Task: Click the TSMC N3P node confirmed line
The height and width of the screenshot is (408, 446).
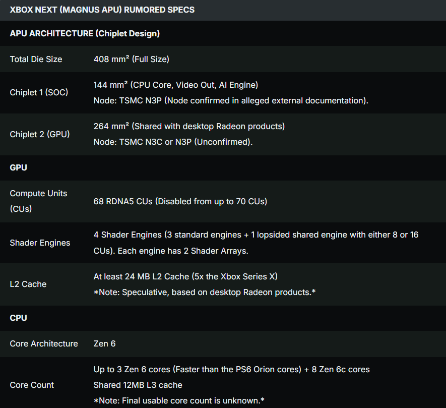Action: (x=231, y=100)
